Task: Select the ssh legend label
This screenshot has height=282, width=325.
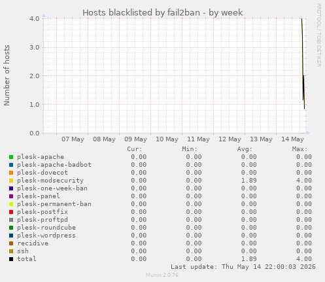Action: (23, 251)
